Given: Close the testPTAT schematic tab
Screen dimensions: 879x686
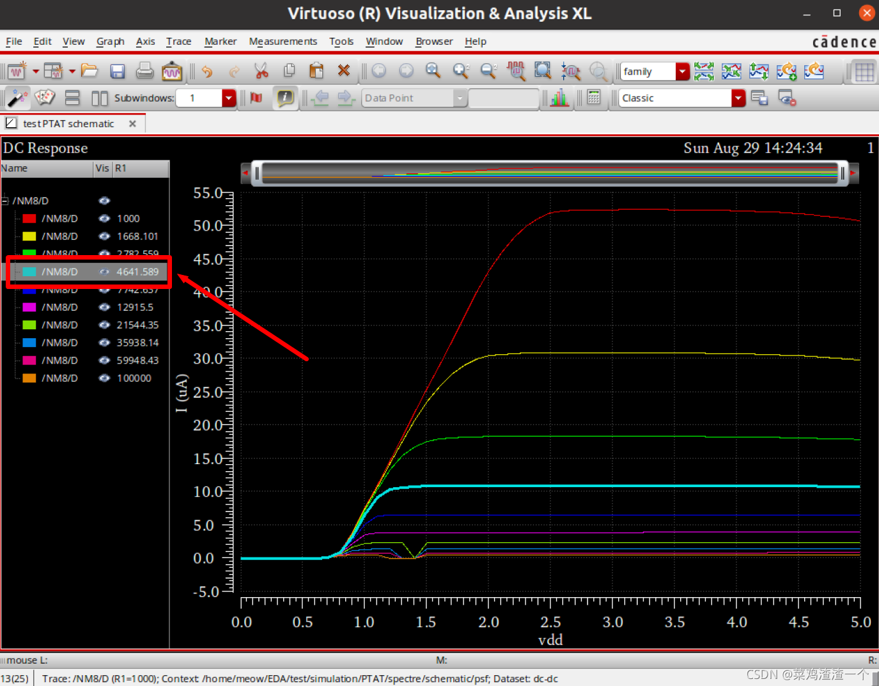Looking at the screenshot, I should tap(132, 124).
